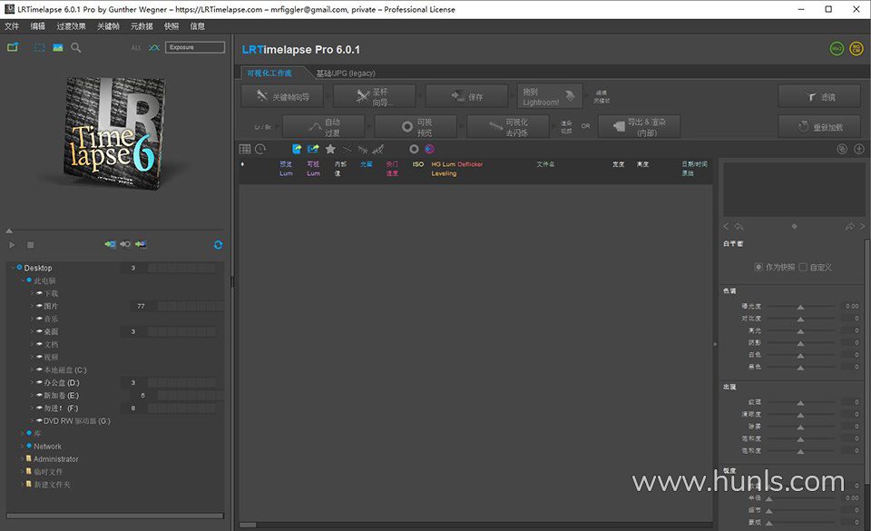Click the previous chevron under the thumbnail

click(x=726, y=226)
